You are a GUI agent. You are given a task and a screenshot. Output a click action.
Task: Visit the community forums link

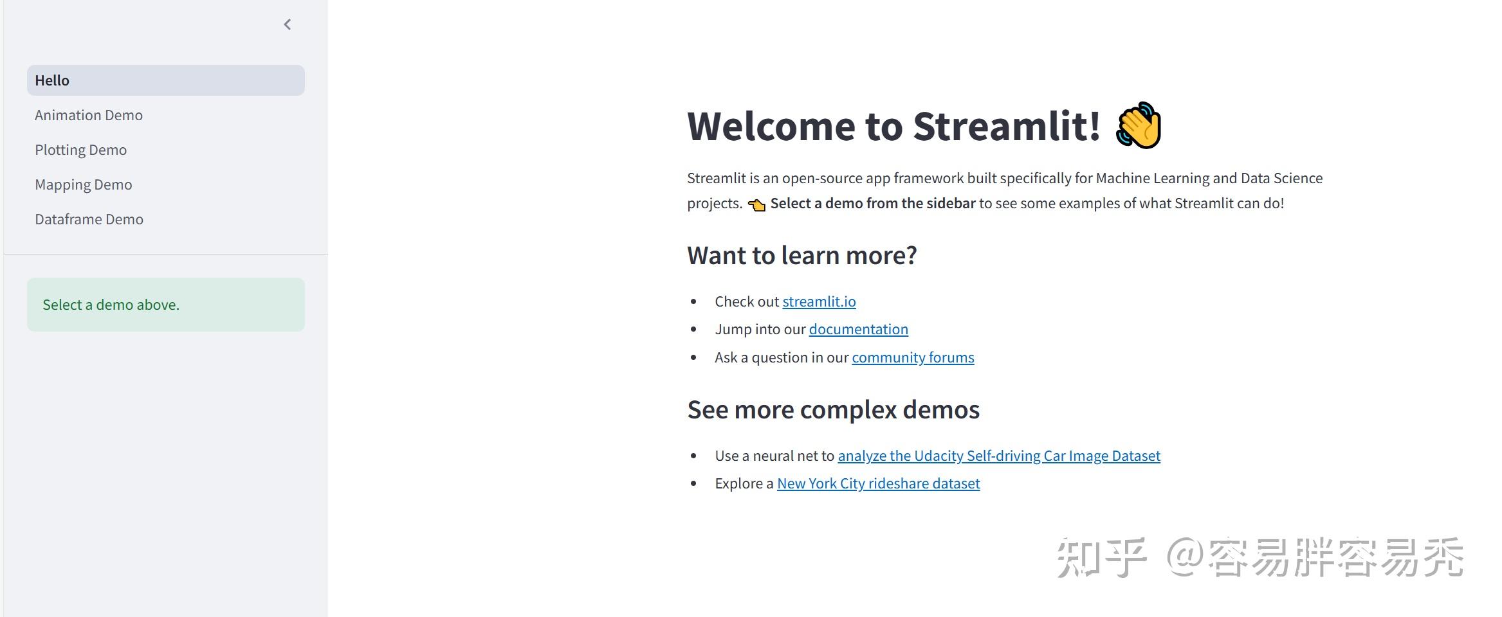tap(913, 357)
